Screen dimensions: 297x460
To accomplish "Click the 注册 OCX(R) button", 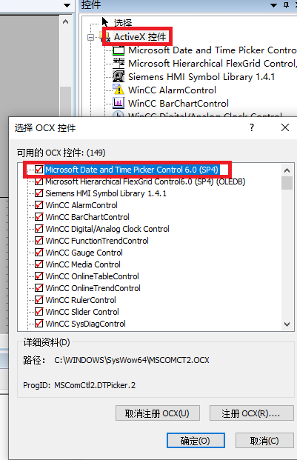I will 252,413.
